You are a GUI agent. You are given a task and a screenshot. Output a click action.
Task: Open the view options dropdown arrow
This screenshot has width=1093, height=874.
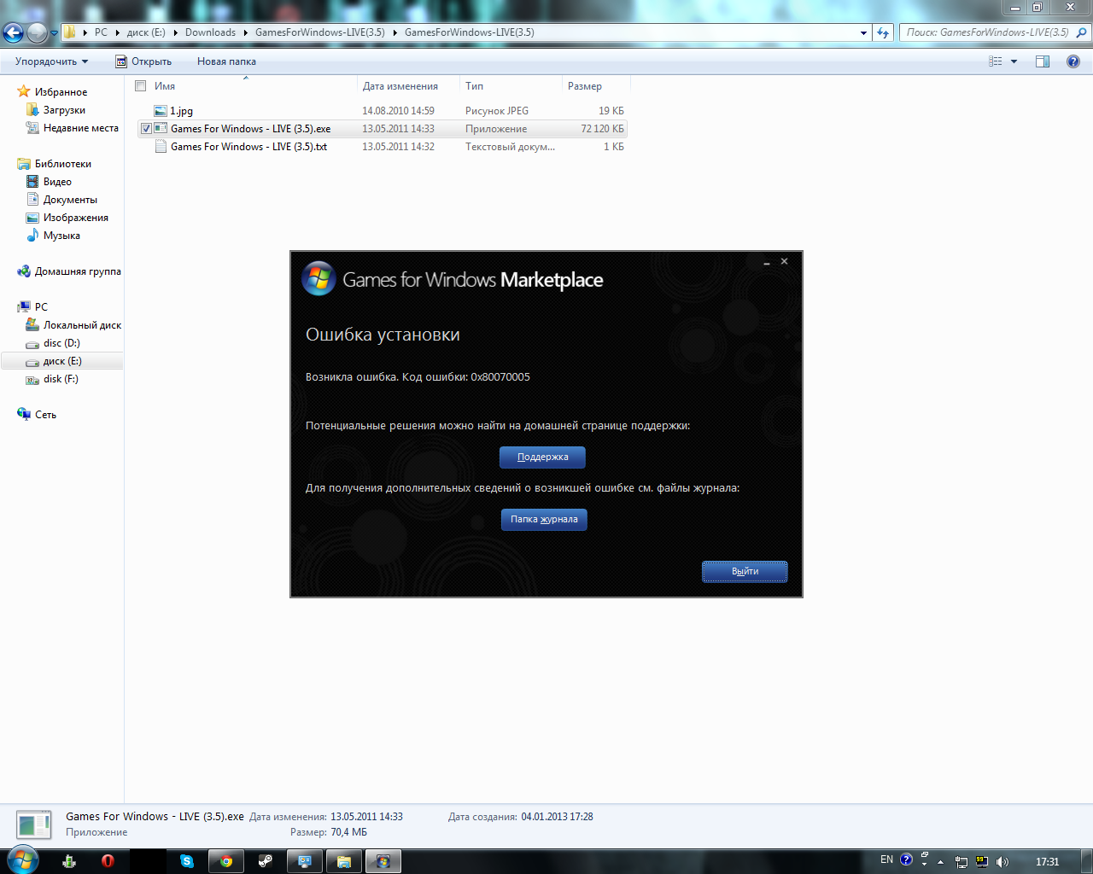coord(1014,61)
